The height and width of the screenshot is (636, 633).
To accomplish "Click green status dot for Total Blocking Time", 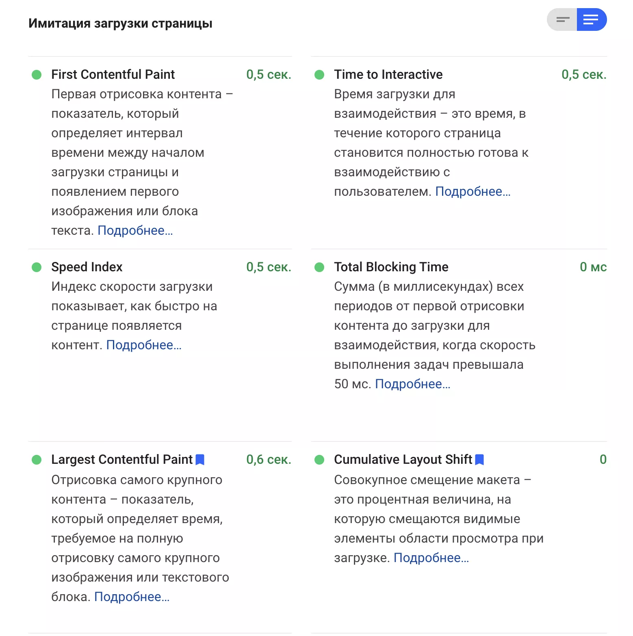I will pyautogui.click(x=319, y=267).
